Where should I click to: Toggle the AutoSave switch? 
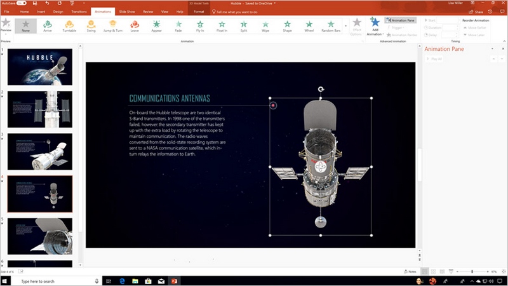(21, 3)
